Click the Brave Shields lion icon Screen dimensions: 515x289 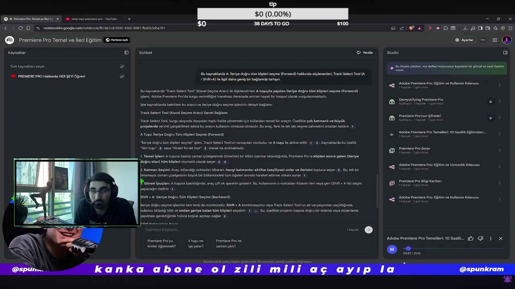(x=411, y=28)
